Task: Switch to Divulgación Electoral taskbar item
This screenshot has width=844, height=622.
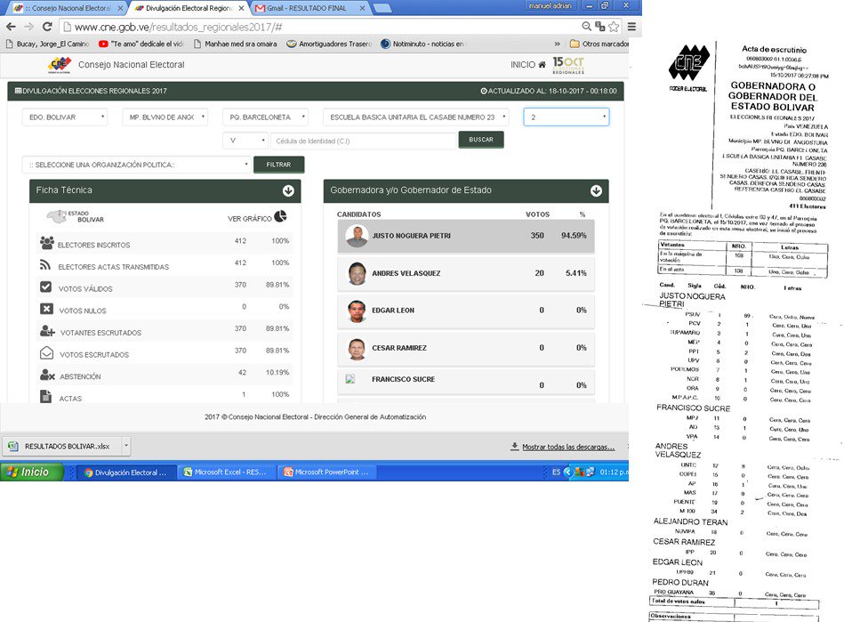Action: (126, 473)
